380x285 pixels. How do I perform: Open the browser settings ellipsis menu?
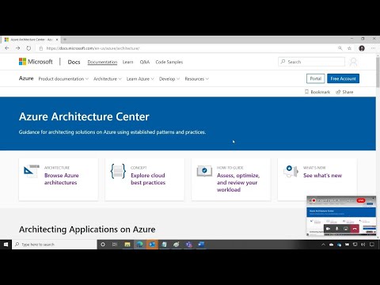(x=373, y=48)
